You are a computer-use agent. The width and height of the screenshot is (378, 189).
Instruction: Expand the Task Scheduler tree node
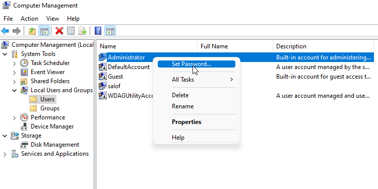pos(15,64)
